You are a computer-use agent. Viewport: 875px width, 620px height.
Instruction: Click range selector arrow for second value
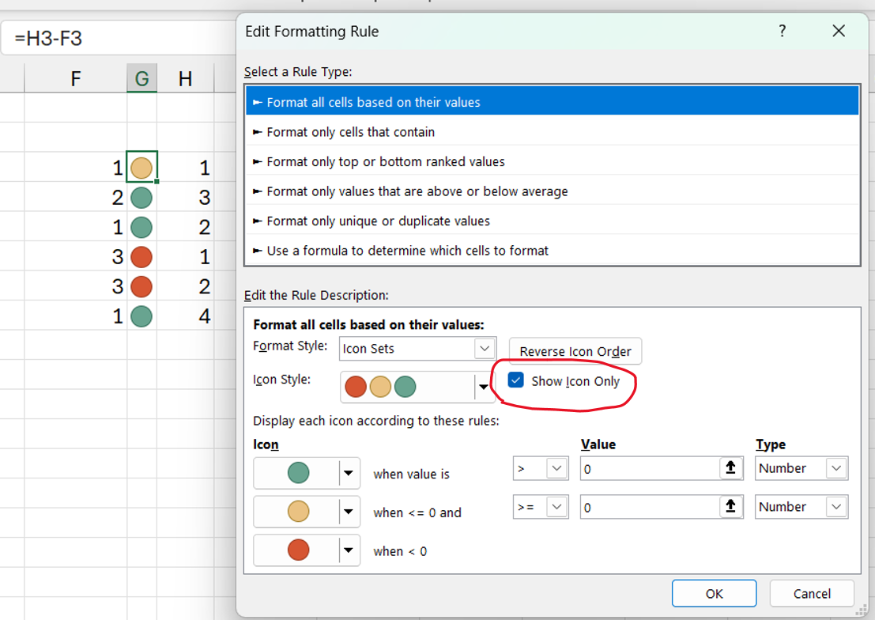click(x=730, y=506)
